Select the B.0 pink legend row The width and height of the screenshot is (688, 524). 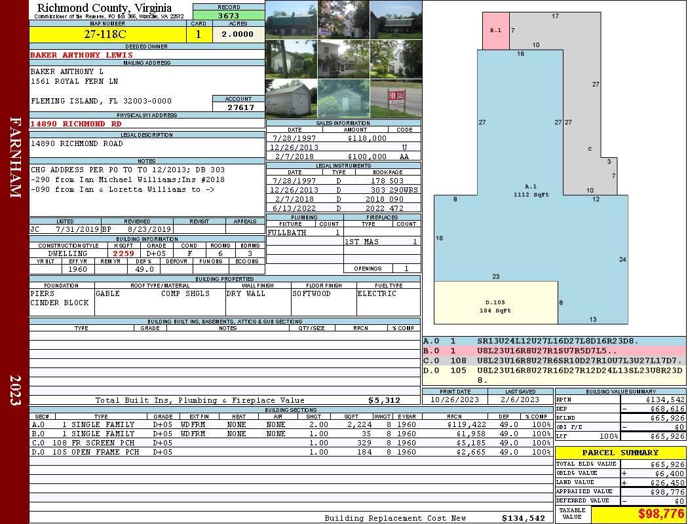point(553,351)
